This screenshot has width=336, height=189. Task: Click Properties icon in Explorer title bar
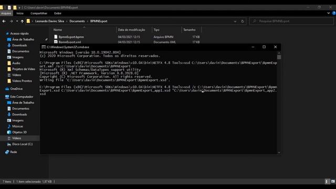tap(9, 7)
